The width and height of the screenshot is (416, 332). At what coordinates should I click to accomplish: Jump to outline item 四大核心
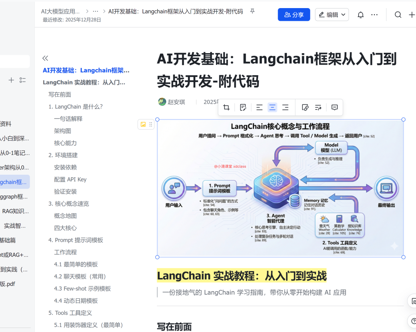coord(65,228)
